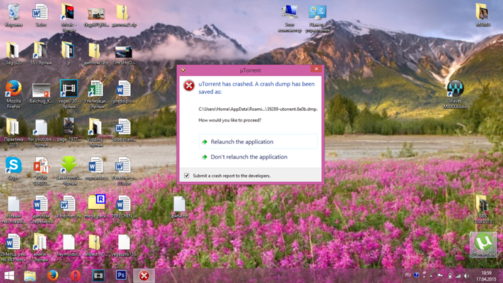Viewport: 503px width, 283px height.
Task: Open Панель управления desktop icon
Action: tap(318, 18)
